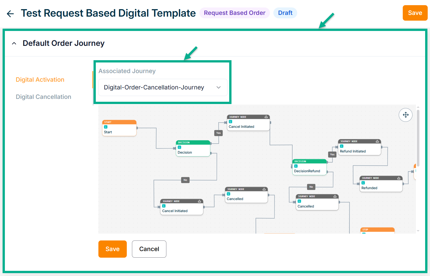Click the teal icon on DecisionRefund node
The width and height of the screenshot is (430, 276).
(x=296, y=166)
